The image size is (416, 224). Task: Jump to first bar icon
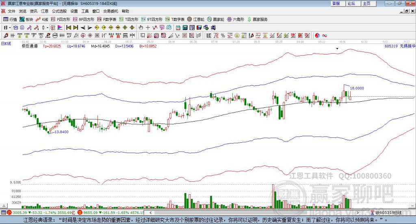point(68,28)
